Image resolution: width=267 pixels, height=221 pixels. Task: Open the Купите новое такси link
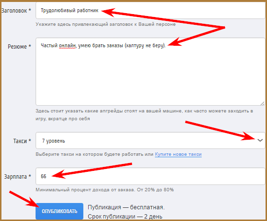tap(178, 154)
